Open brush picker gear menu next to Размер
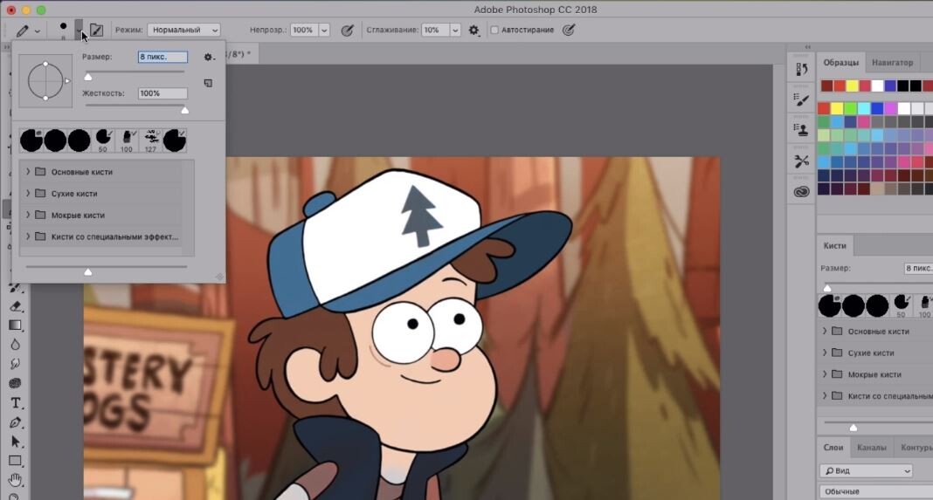The width and height of the screenshot is (933, 500). [208, 57]
